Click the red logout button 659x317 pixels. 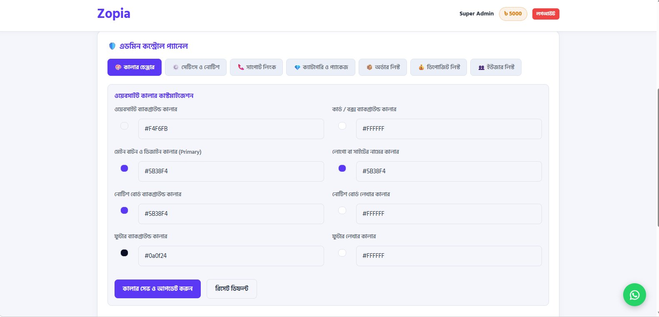tap(546, 14)
